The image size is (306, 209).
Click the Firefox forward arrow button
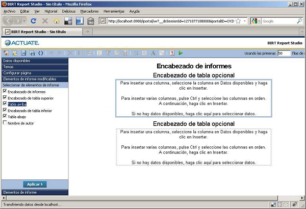tap(18, 21)
